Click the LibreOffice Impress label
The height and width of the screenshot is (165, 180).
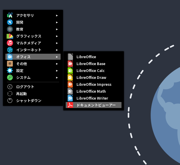point(94,85)
